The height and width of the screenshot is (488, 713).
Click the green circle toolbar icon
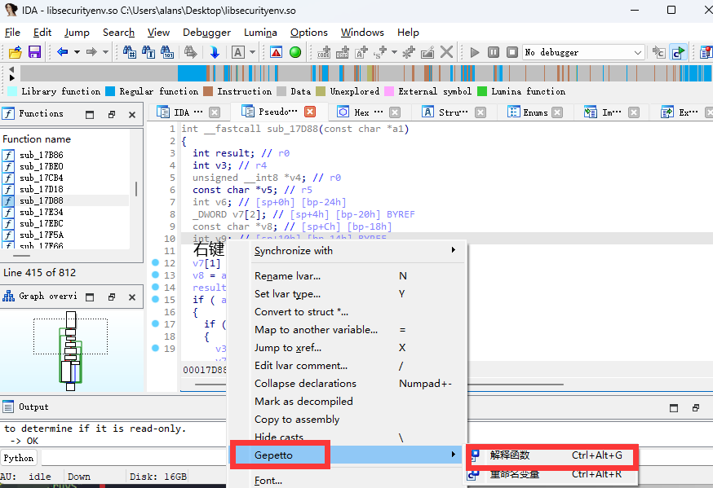295,52
